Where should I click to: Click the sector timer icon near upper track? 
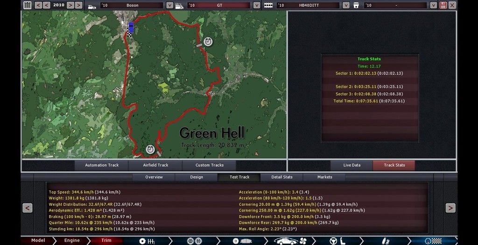pyautogui.click(x=208, y=41)
